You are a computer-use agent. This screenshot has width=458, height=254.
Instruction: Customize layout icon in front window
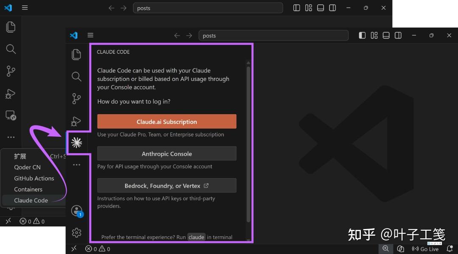point(374,35)
